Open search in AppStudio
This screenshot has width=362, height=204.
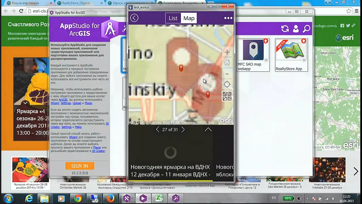(x=306, y=29)
